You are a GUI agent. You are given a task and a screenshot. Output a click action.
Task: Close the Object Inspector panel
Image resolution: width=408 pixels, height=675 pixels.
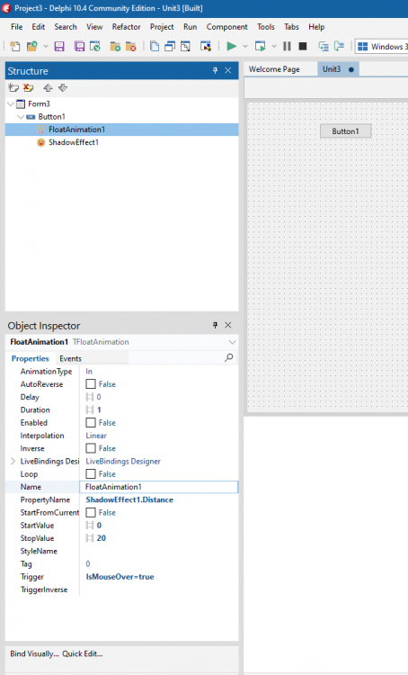pos(228,325)
